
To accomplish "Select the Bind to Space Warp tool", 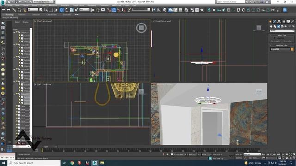I will click(25, 10).
